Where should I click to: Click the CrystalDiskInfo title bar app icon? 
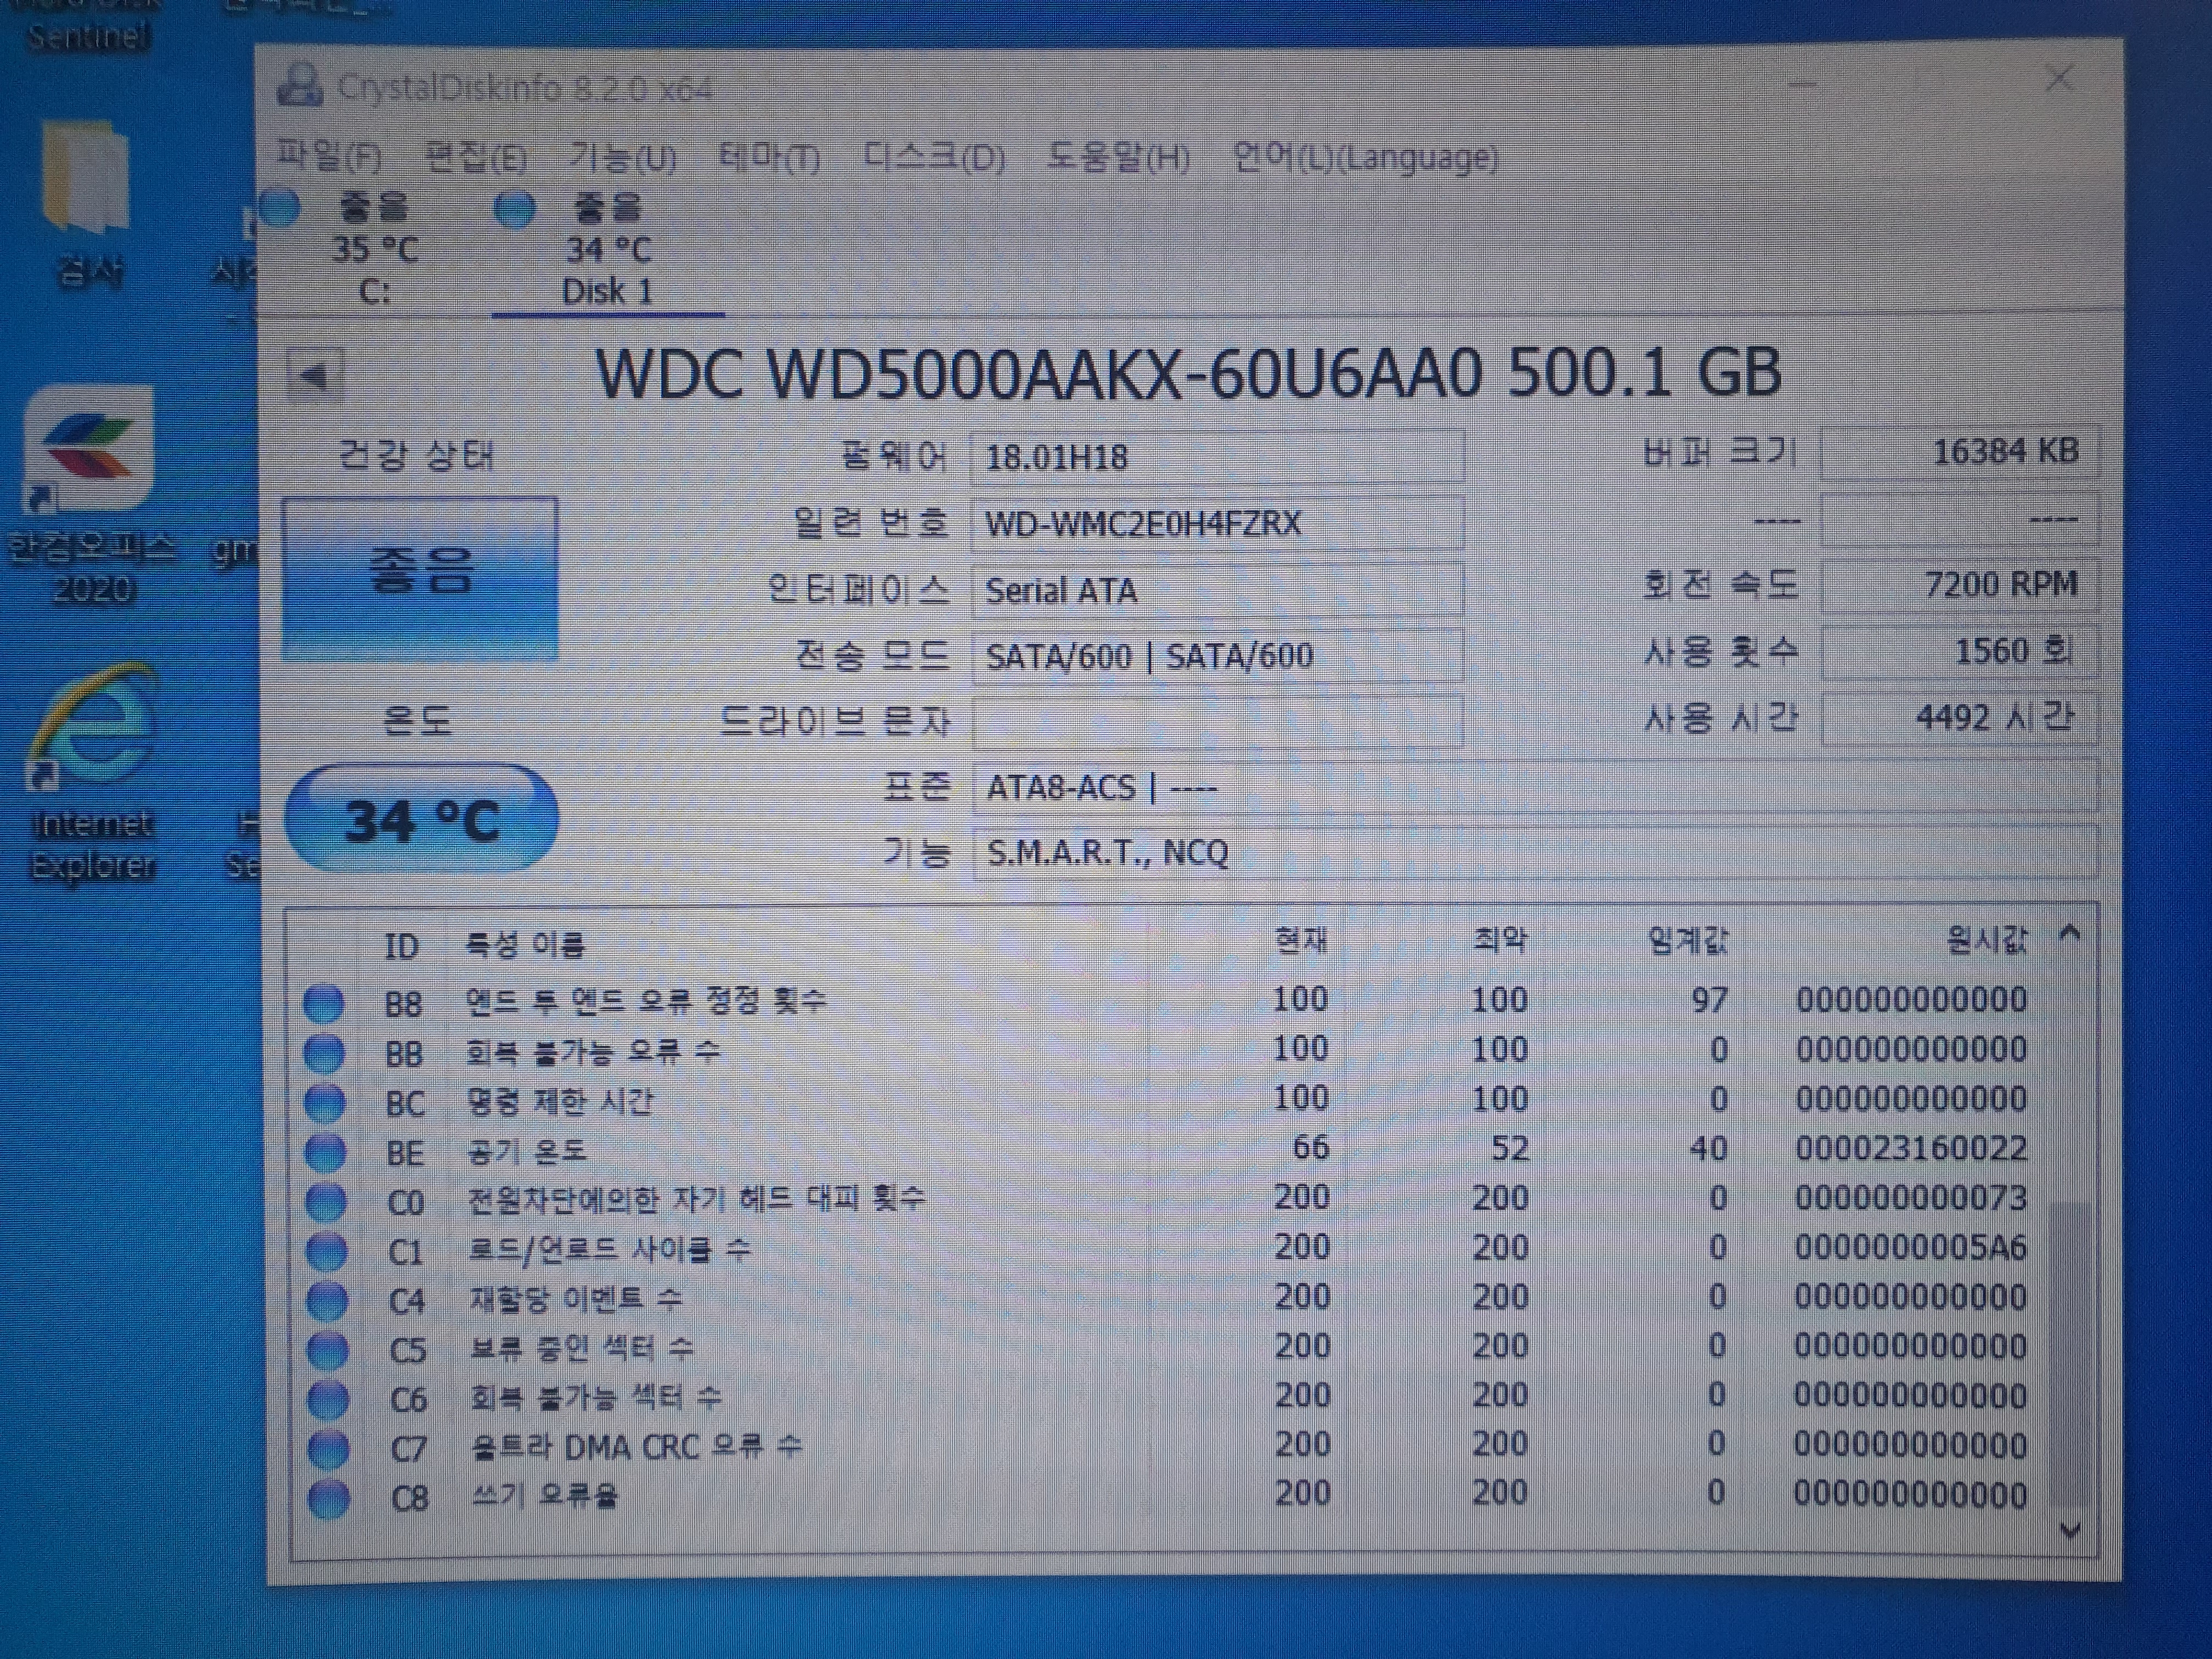click(x=299, y=85)
